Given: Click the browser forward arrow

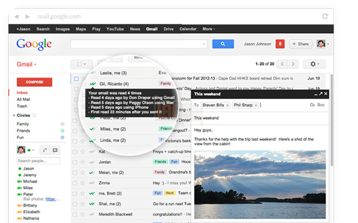Looking at the screenshot, I should [27, 16].
